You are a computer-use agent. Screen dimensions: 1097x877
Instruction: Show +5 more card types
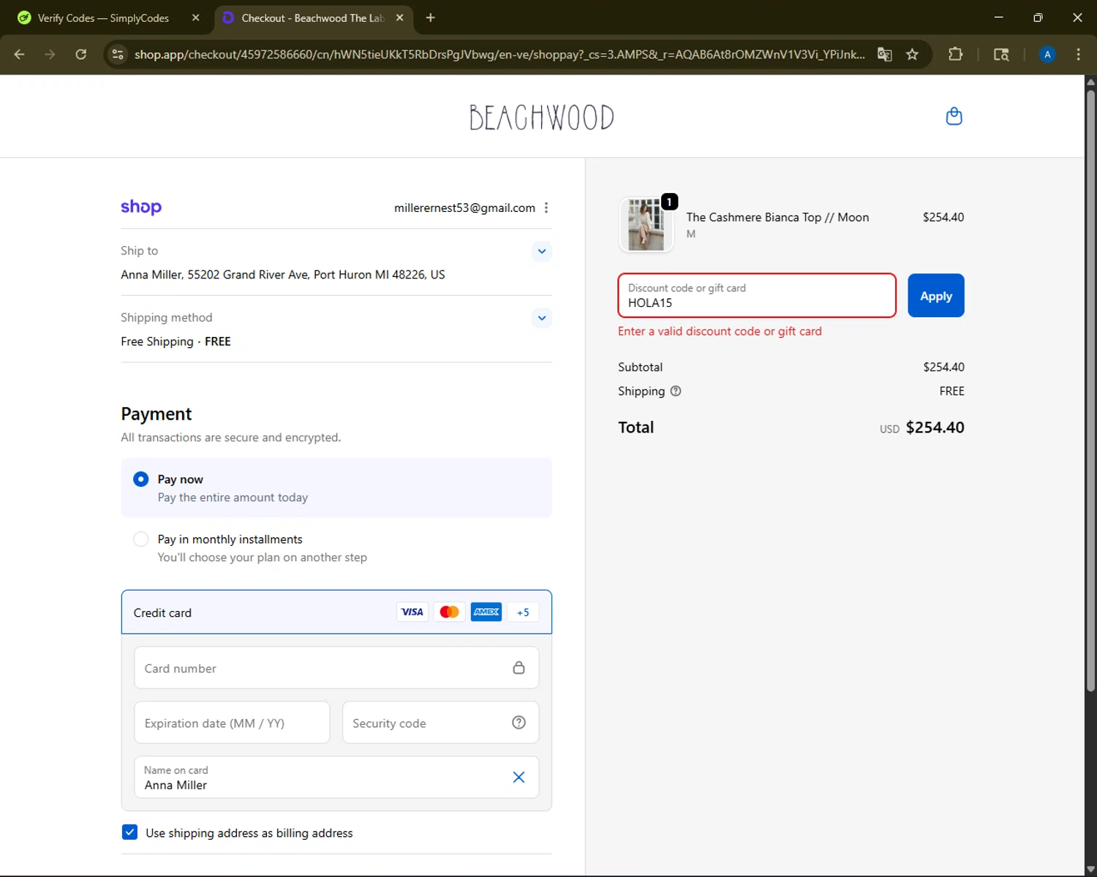(x=523, y=612)
